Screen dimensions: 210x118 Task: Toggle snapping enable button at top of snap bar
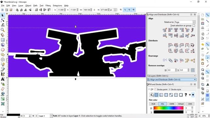click(x=207, y=15)
